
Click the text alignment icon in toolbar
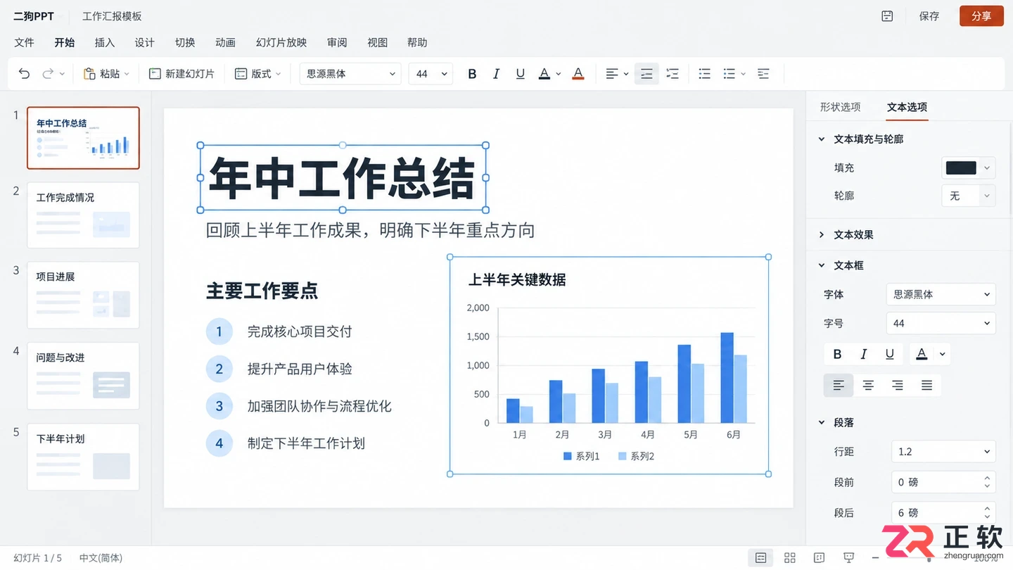pyautogui.click(x=612, y=73)
